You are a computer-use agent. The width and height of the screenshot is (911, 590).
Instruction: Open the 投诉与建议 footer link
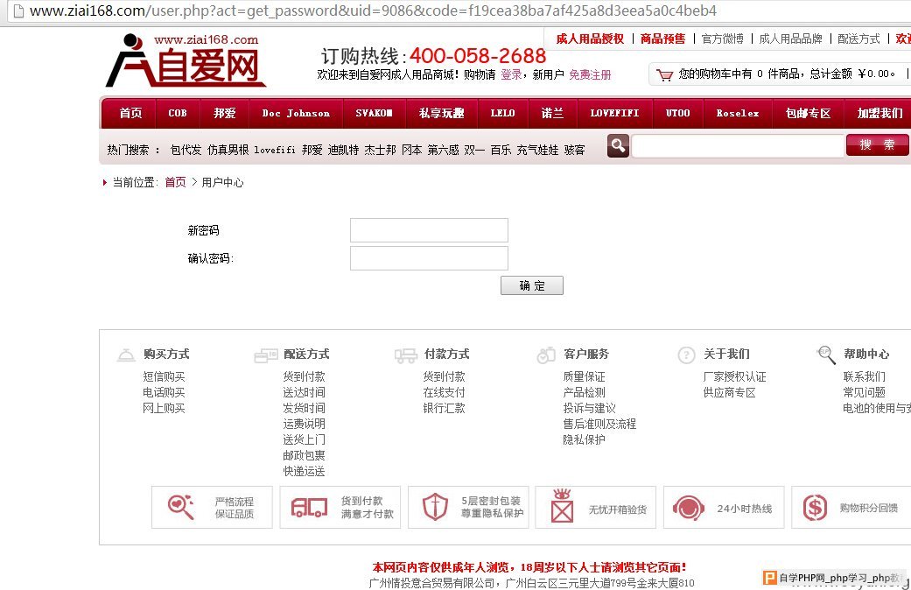[x=589, y=408]
